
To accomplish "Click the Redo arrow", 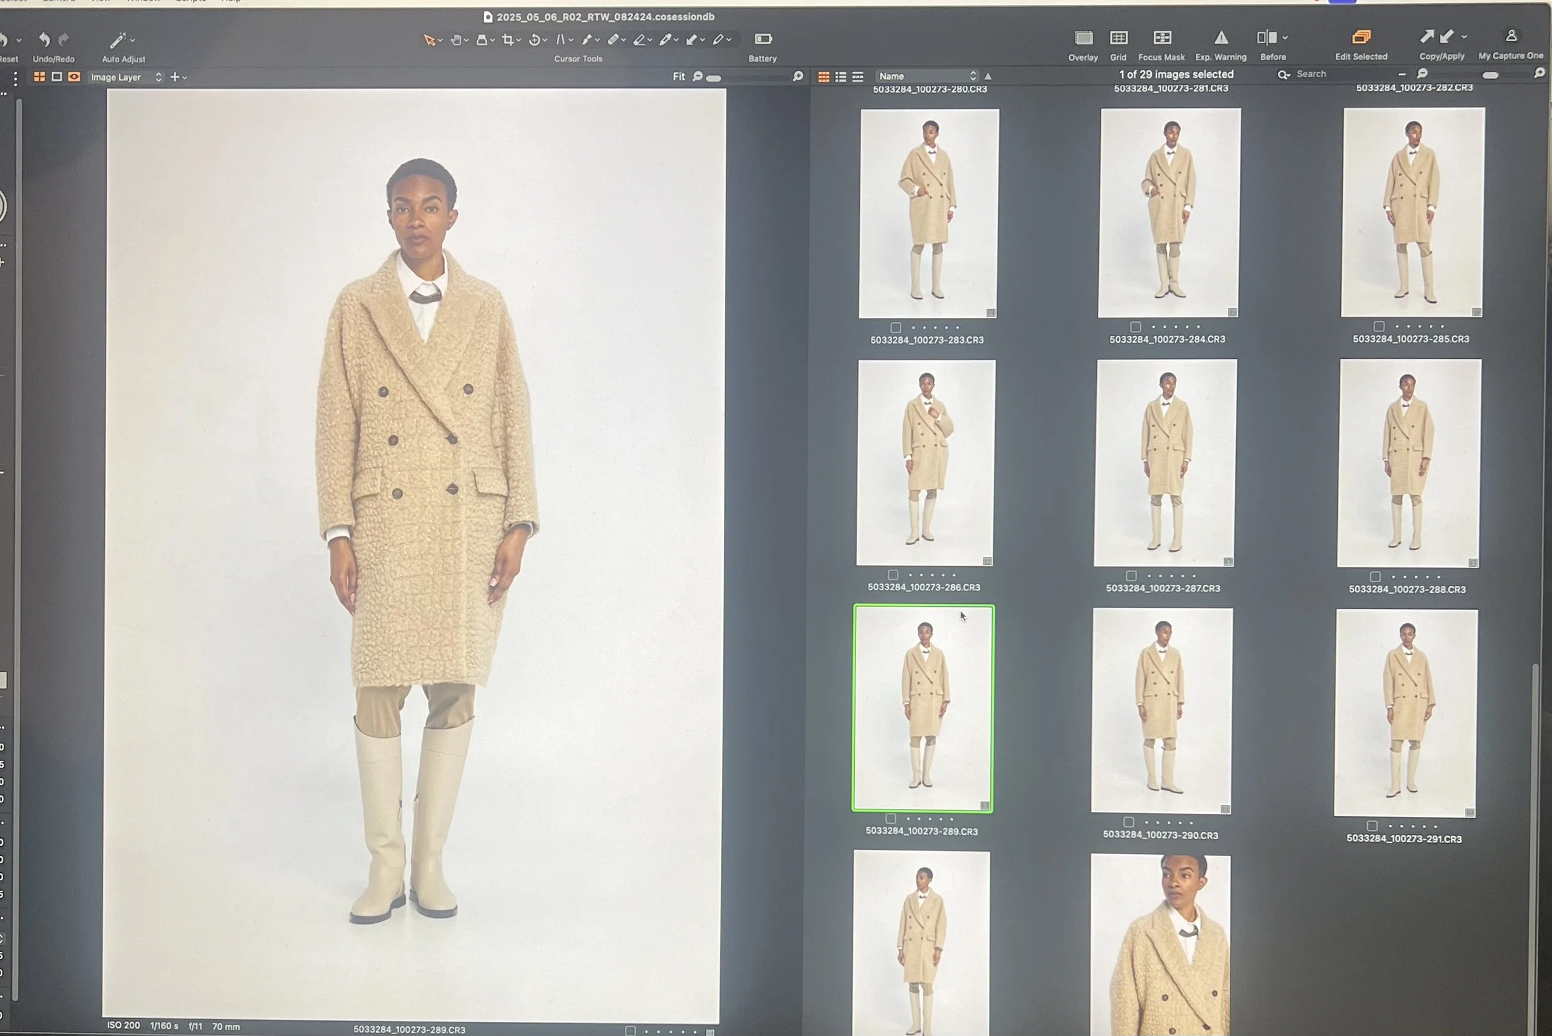I will click(64, 40).
